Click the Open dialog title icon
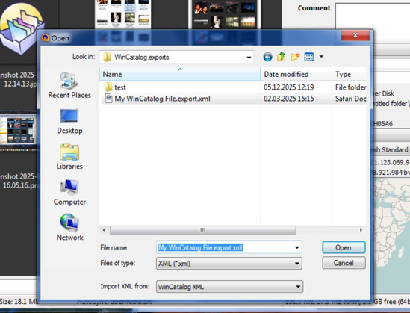Viewport: 410px width, 313px height. (x=46, y=37)
